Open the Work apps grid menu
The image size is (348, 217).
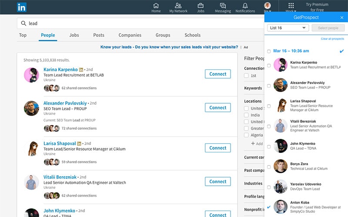(291, 6)
